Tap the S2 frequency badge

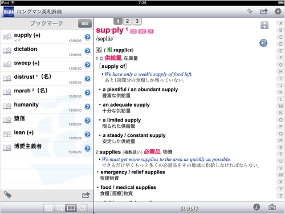click(x=133, y=31)
